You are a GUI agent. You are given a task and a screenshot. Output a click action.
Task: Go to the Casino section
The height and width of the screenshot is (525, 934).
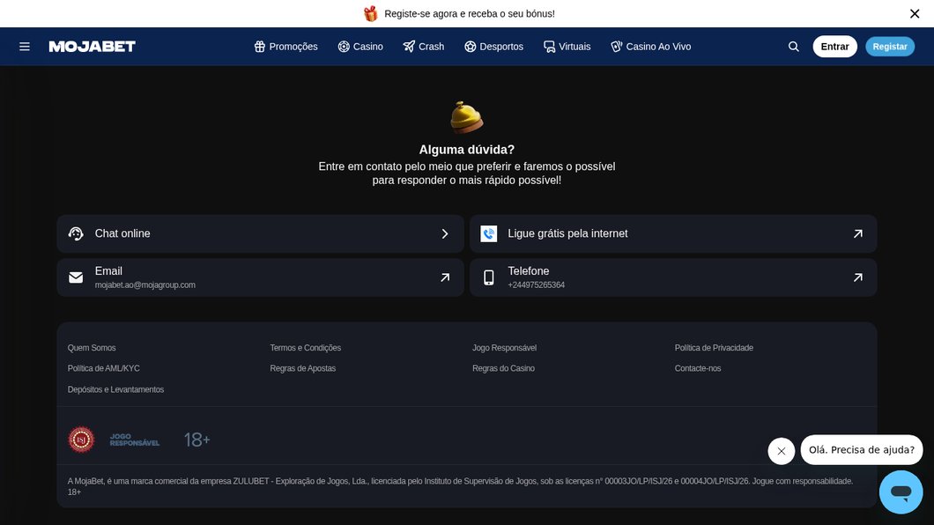pyautogui.click(x=360, y=47)
